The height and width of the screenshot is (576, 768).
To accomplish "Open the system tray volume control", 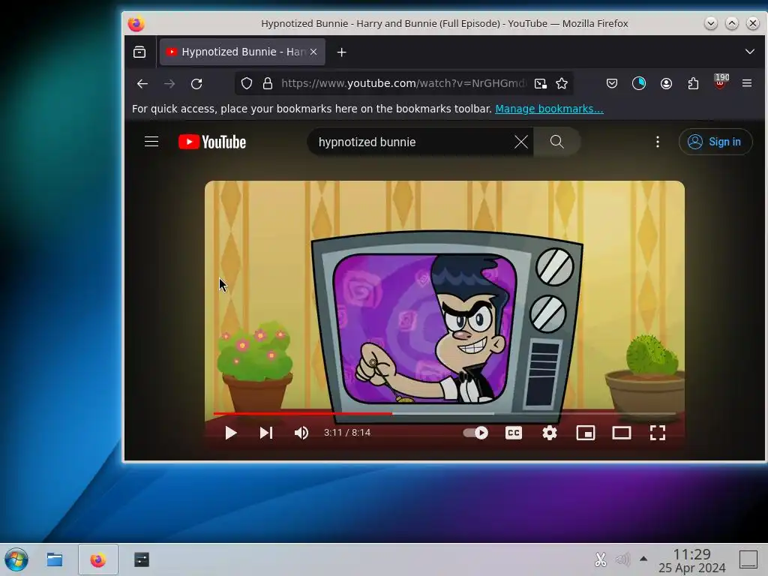I will coord(622,559).
